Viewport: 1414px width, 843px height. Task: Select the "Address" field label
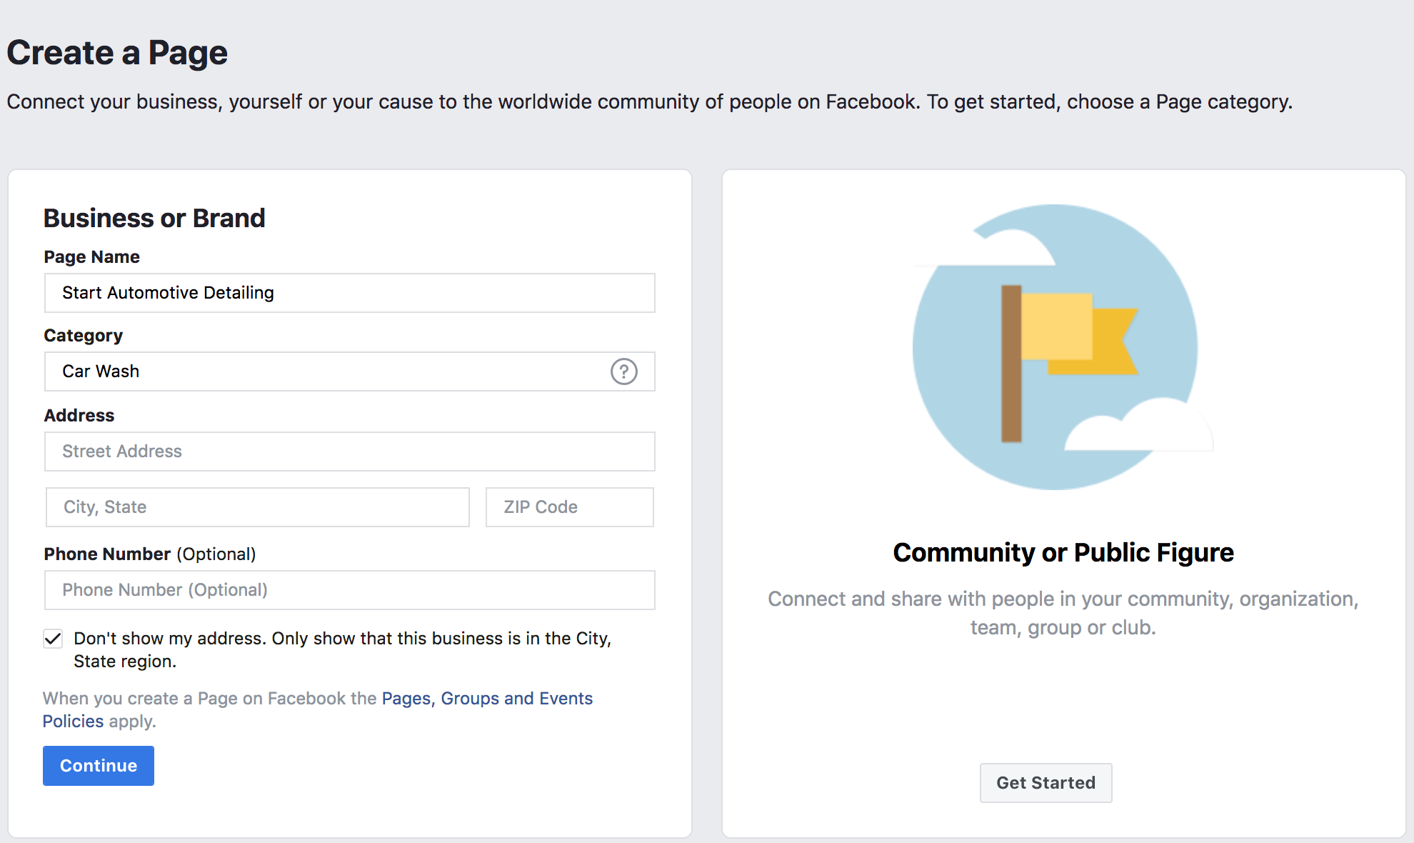coord(79,416)
